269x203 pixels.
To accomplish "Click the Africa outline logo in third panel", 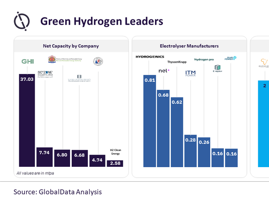I will [264, 63].
